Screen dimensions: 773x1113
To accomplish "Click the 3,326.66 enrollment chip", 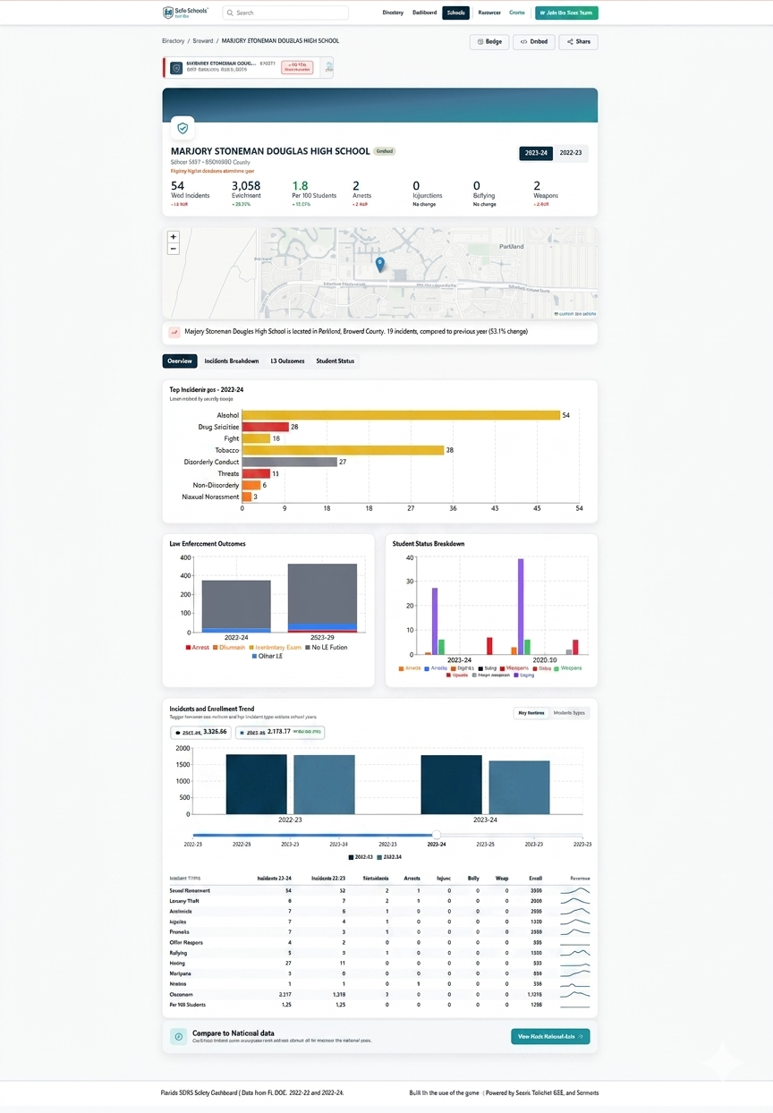I will [x=201, y=732].
